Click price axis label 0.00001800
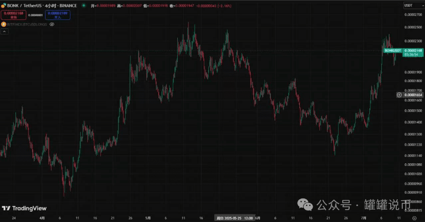 pyautogui.click(x=413, y=81)
